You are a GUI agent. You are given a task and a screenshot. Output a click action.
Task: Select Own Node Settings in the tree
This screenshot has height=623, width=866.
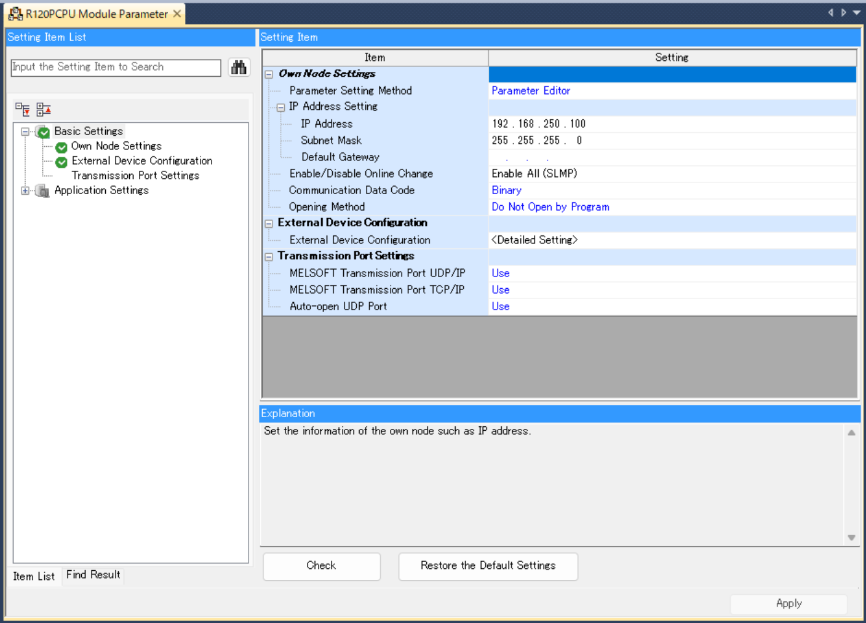click(x=116, y=146)
